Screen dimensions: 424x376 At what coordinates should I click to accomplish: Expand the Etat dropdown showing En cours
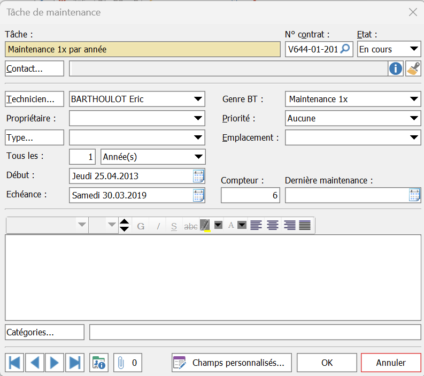click(414, 49)
